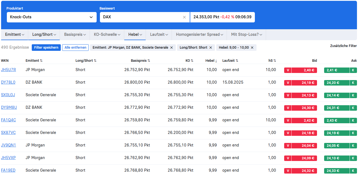Image resolution: width=363 pixels, height=176 pixels.
Task: Open WKN link FA19ED
Action: point(8,170)
